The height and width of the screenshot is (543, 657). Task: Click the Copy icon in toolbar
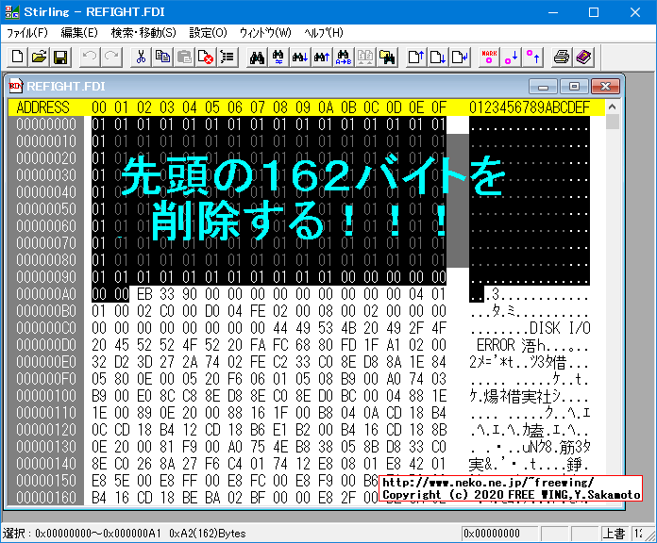(162, 57)
